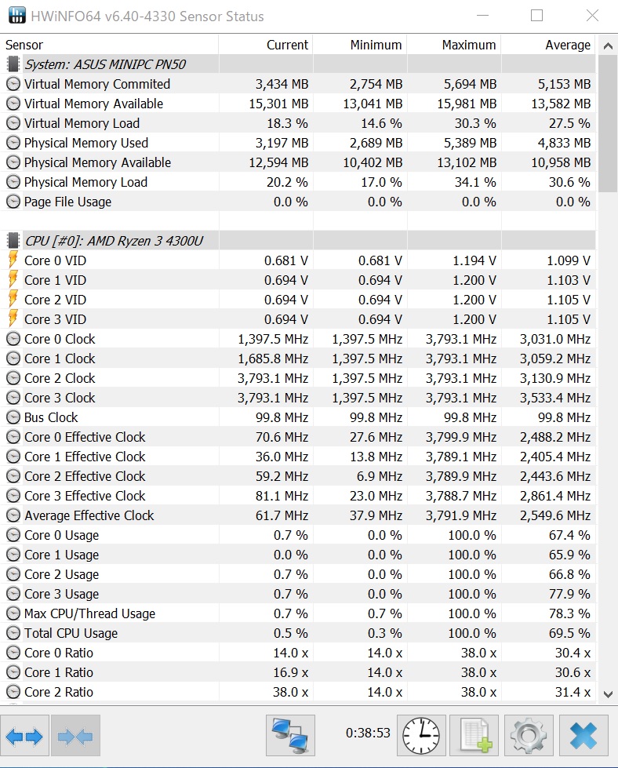Viewport: 618px width, 768px height.
Task: Reset min/max values with clock icon
Action: pyautogui.click(x=421, y=736)
